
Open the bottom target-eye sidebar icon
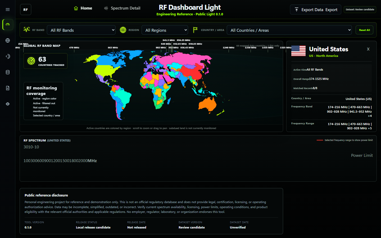pos(8,104)
